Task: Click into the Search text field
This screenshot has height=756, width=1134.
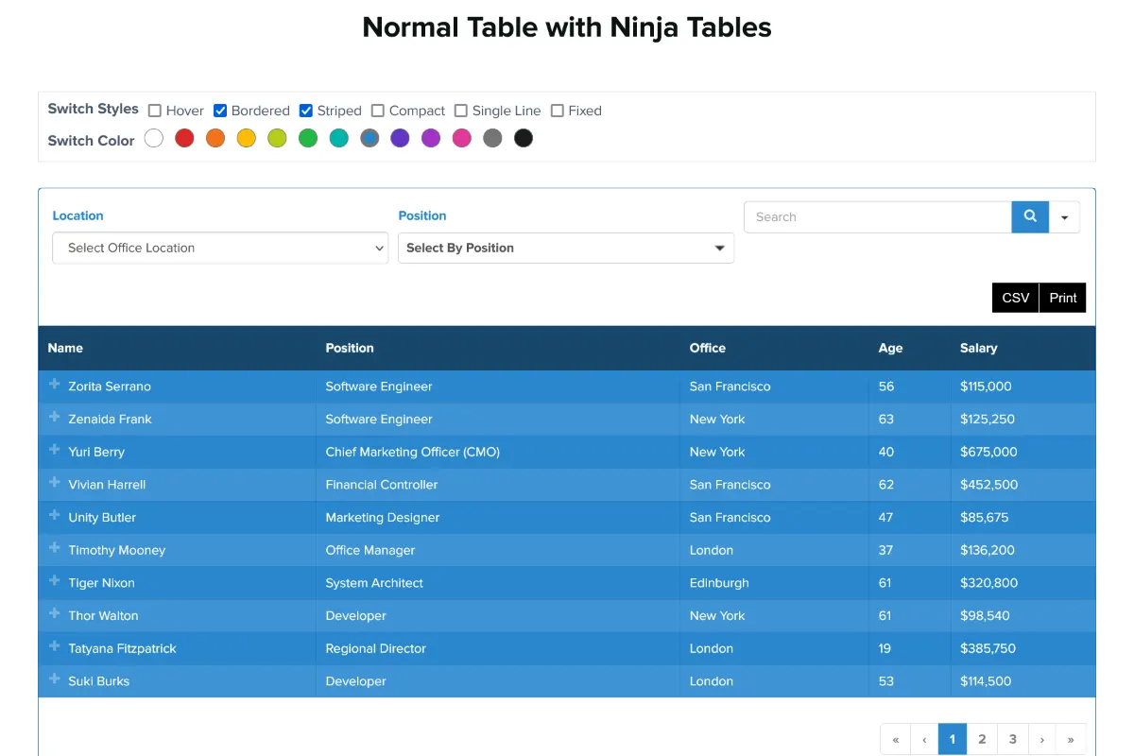Action: [877, 216]
